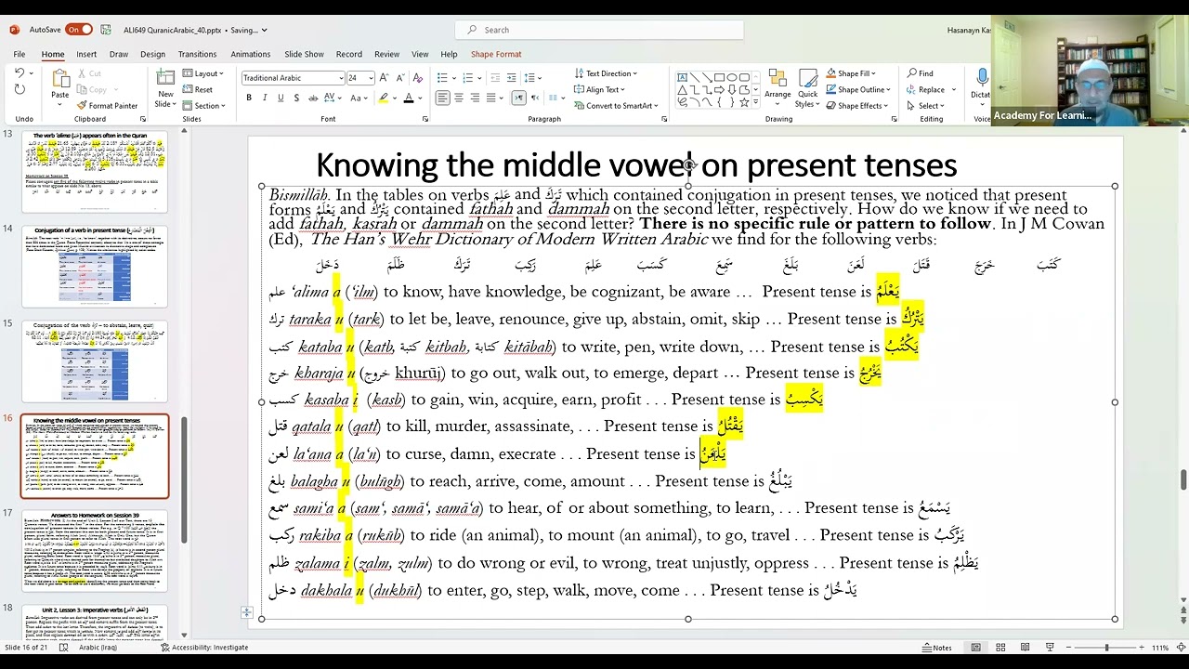Open Drawing group dialog launcher

click(x=895, y=119)
